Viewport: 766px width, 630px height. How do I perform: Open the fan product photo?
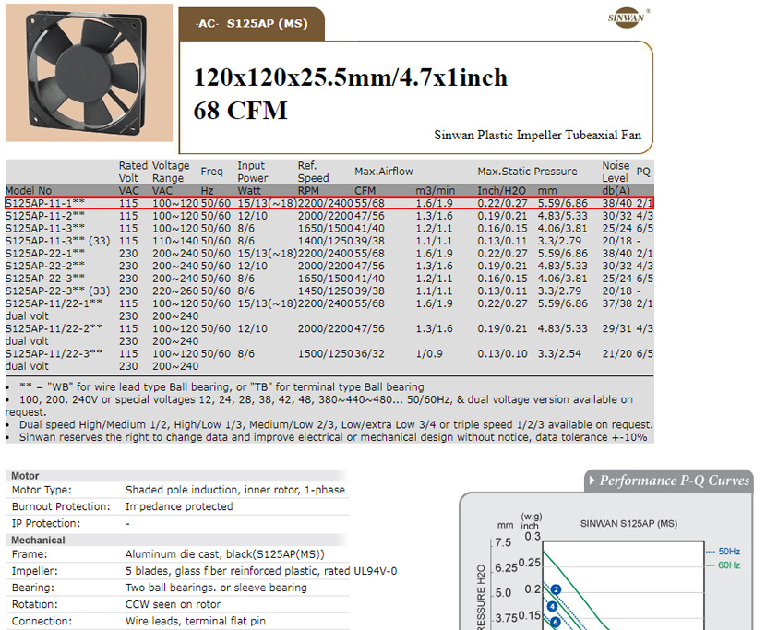click(x=89, y=73)
